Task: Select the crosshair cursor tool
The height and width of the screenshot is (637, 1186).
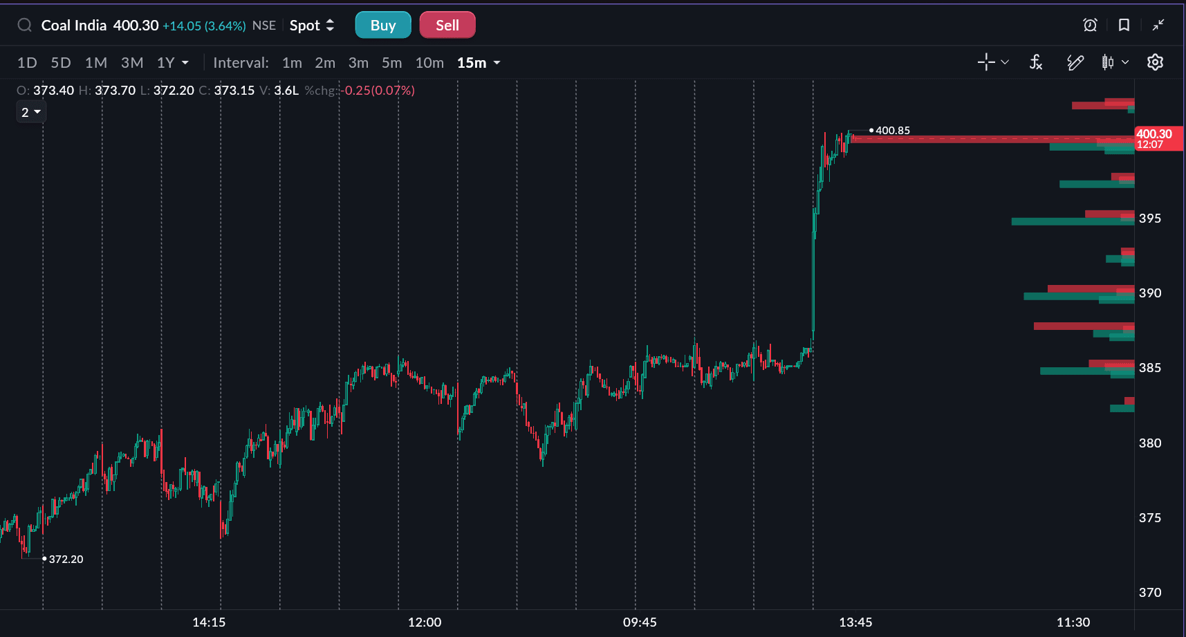Action: (985, 62)
